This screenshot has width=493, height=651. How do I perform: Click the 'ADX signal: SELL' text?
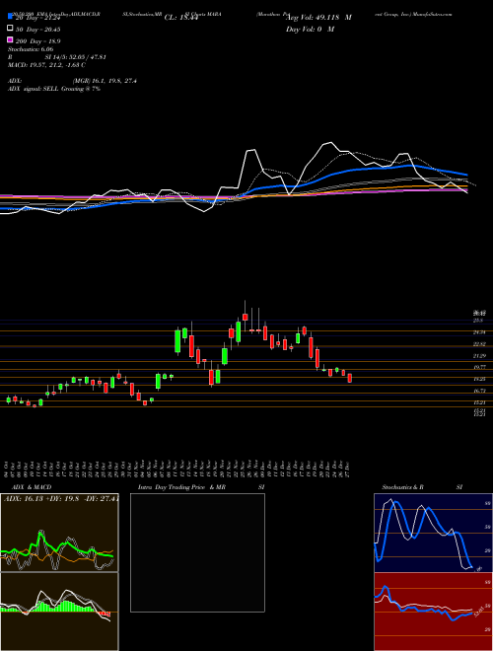34,89
